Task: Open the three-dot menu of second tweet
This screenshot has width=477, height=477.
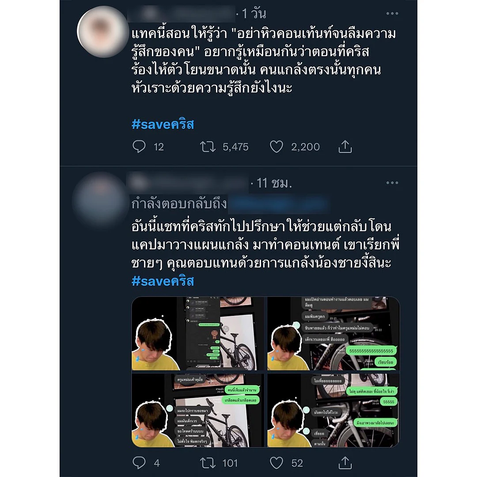Action: (392, 183)
